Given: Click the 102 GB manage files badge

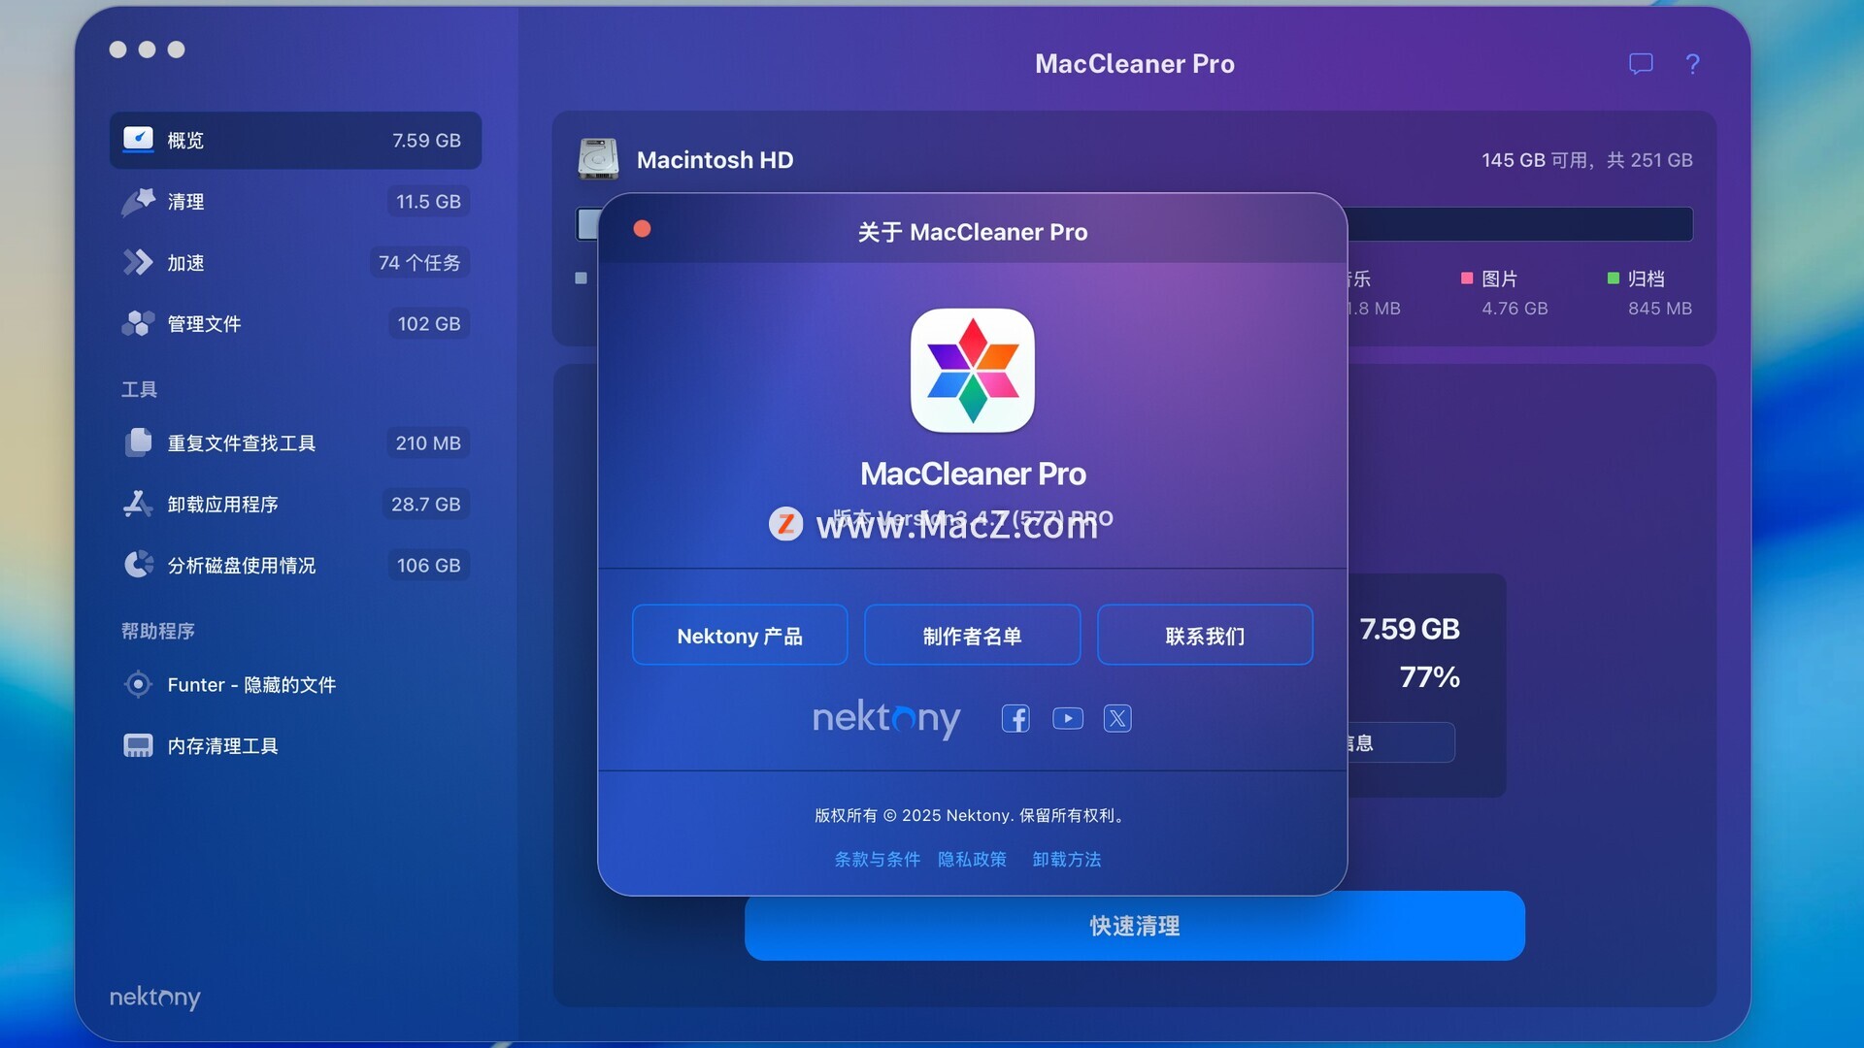Looking at the screenshot, I should tap(429, 323).
